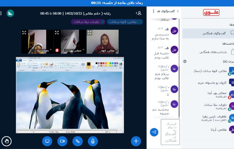The image size is (234, 149).
Task: Click red muted icon on جمالی پور webcam
Action: (57, 51)
